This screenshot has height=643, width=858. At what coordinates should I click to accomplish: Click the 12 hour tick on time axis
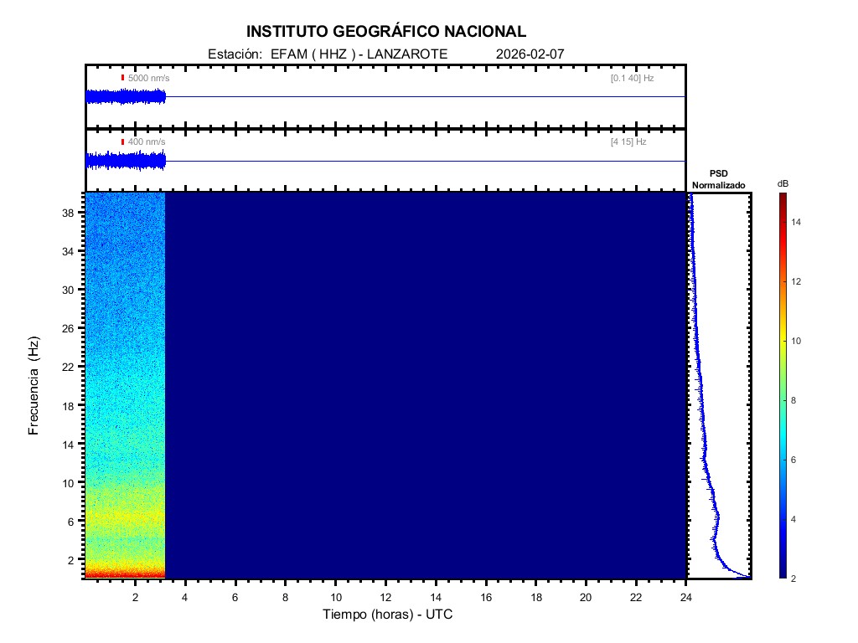[385, 597]
